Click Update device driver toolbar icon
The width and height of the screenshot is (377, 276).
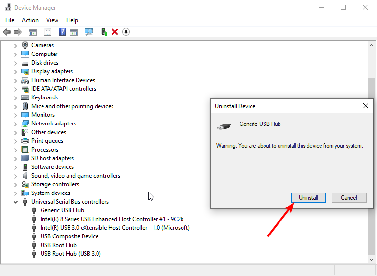[x=104, y=32]
